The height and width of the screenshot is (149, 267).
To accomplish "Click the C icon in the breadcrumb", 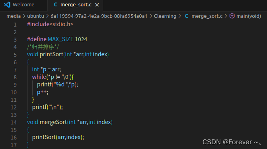I will [x=187, y=16].
